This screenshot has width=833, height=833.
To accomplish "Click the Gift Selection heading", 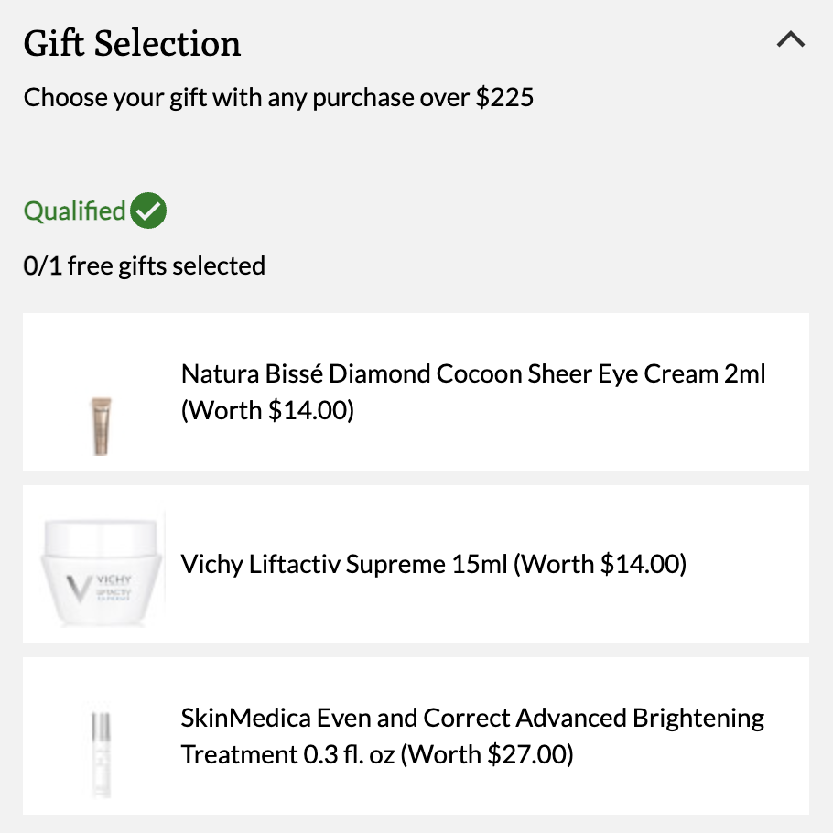I will click(x=132, y=43).
